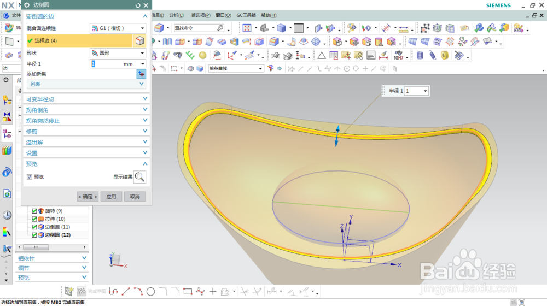Open the 分析(L) menu

(x=176, y=15)
